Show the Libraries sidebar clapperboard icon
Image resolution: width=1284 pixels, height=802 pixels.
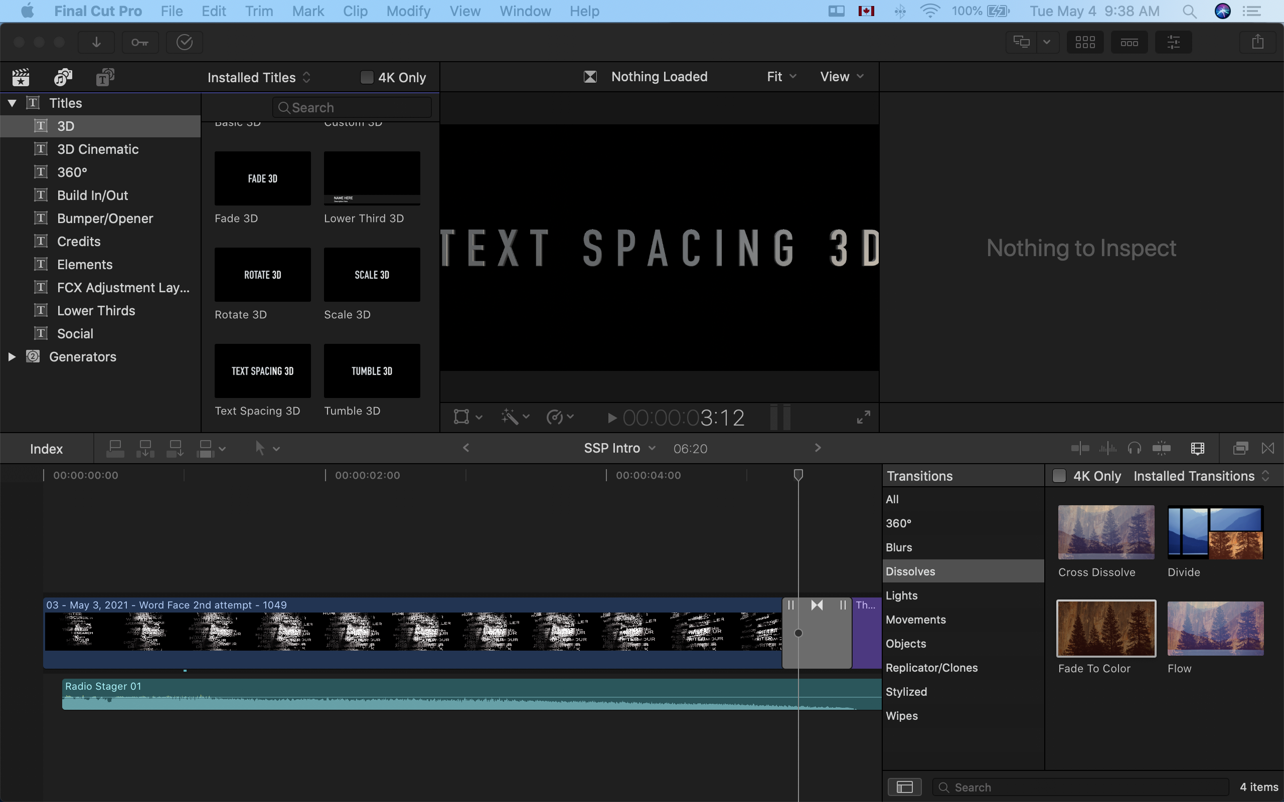point(21,77)
